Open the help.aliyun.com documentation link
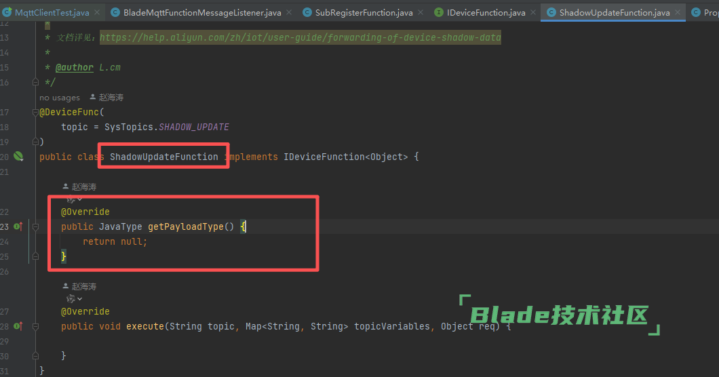 pos(300,38)
